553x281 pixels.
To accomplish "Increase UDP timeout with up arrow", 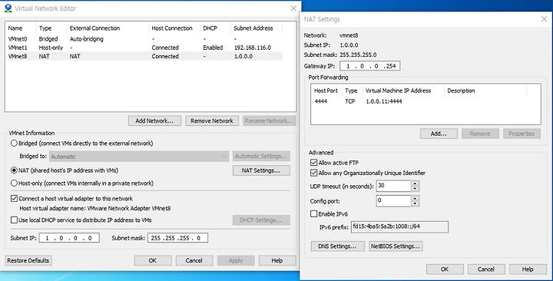I will (415, 183).
